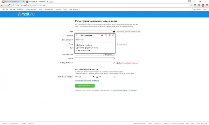Click the red LastPass extension icon
This screenshot has width=209, height=125.
203,5
